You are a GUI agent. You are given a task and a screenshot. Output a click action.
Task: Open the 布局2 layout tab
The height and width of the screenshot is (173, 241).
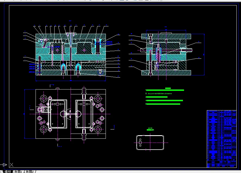tap(30, 172)
